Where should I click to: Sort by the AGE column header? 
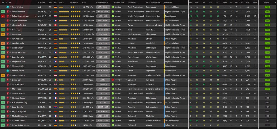[50, 3]
